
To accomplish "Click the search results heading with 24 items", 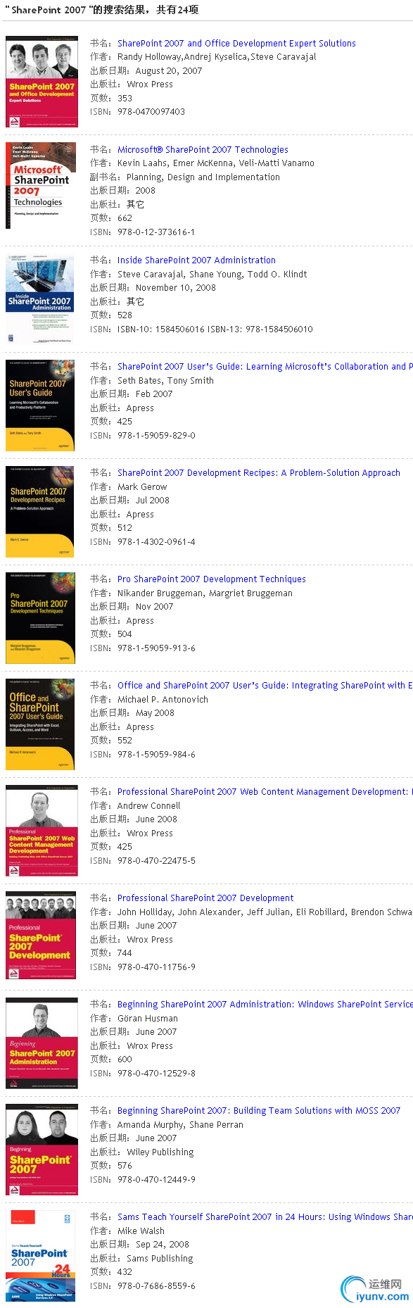I will pyautogui.click(x=103, y=10).
